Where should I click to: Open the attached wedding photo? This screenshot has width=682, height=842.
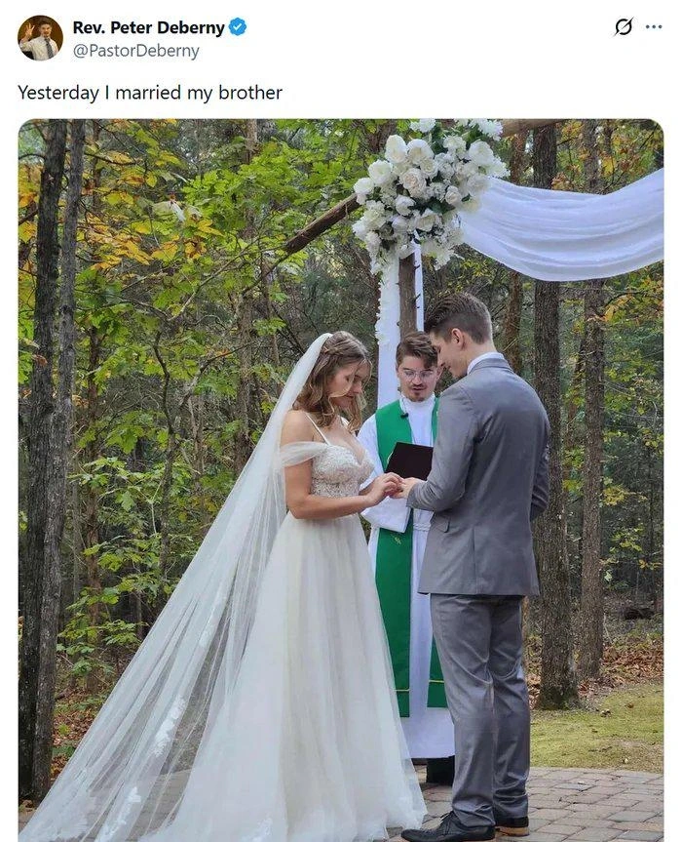click(x=341, y=480)
